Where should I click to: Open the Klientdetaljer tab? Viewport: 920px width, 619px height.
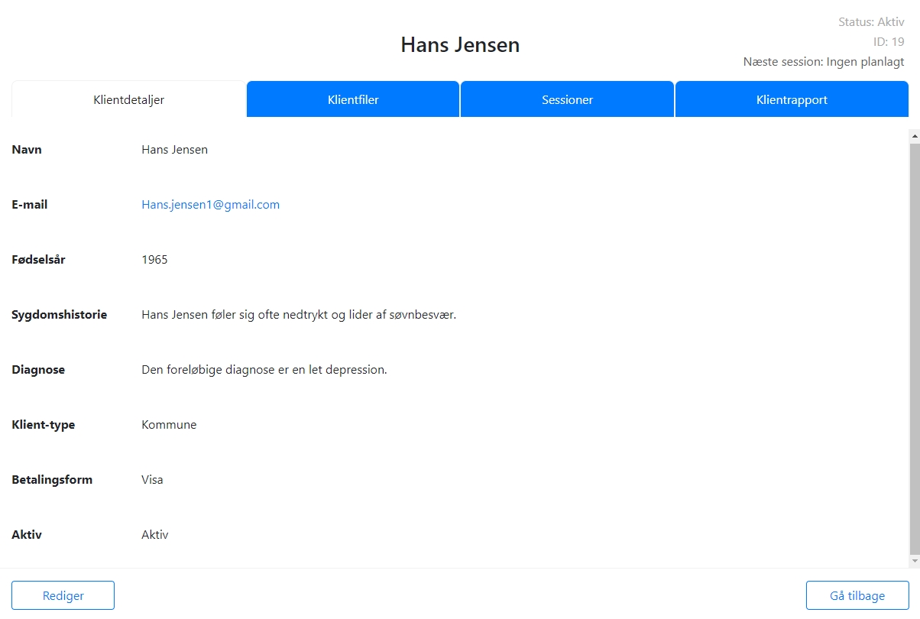pos(128,99)
